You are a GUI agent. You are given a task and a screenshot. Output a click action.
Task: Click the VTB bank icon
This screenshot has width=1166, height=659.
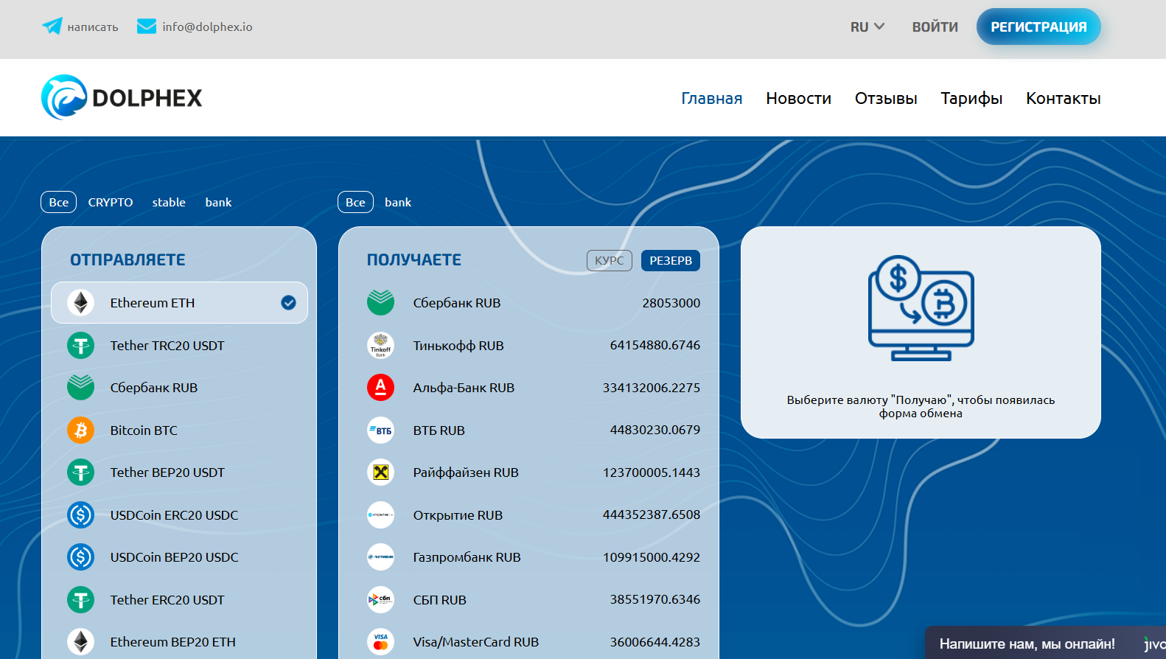380,430
